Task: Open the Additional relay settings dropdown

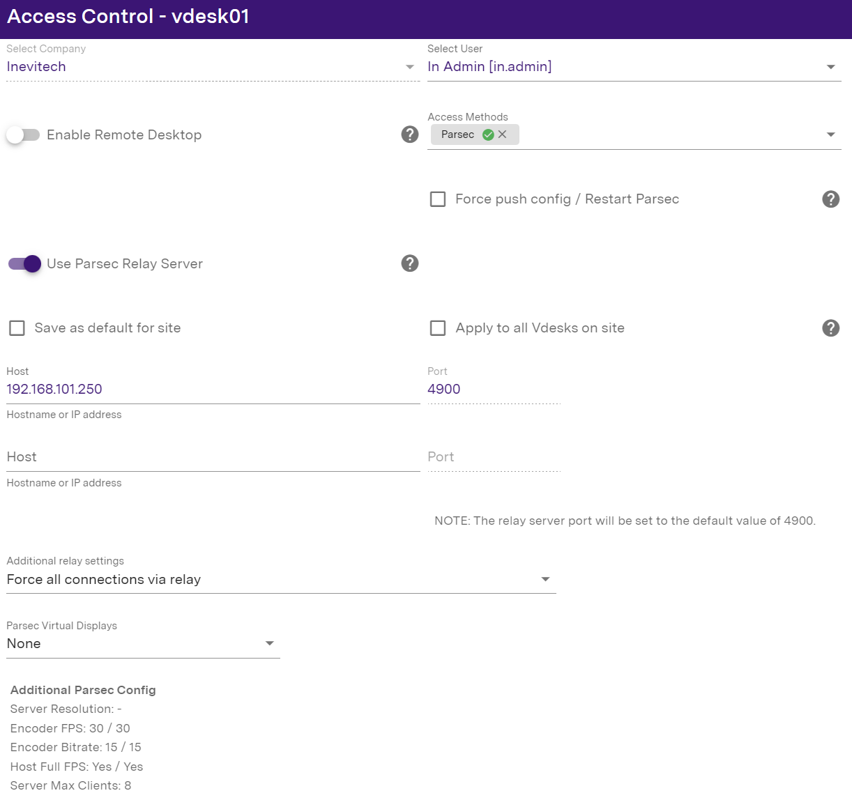Action: (546, 579)
